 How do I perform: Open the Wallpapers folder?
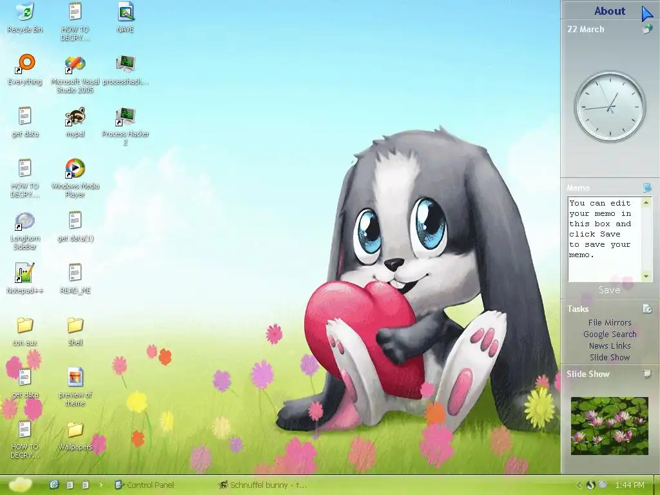[75, 435]
